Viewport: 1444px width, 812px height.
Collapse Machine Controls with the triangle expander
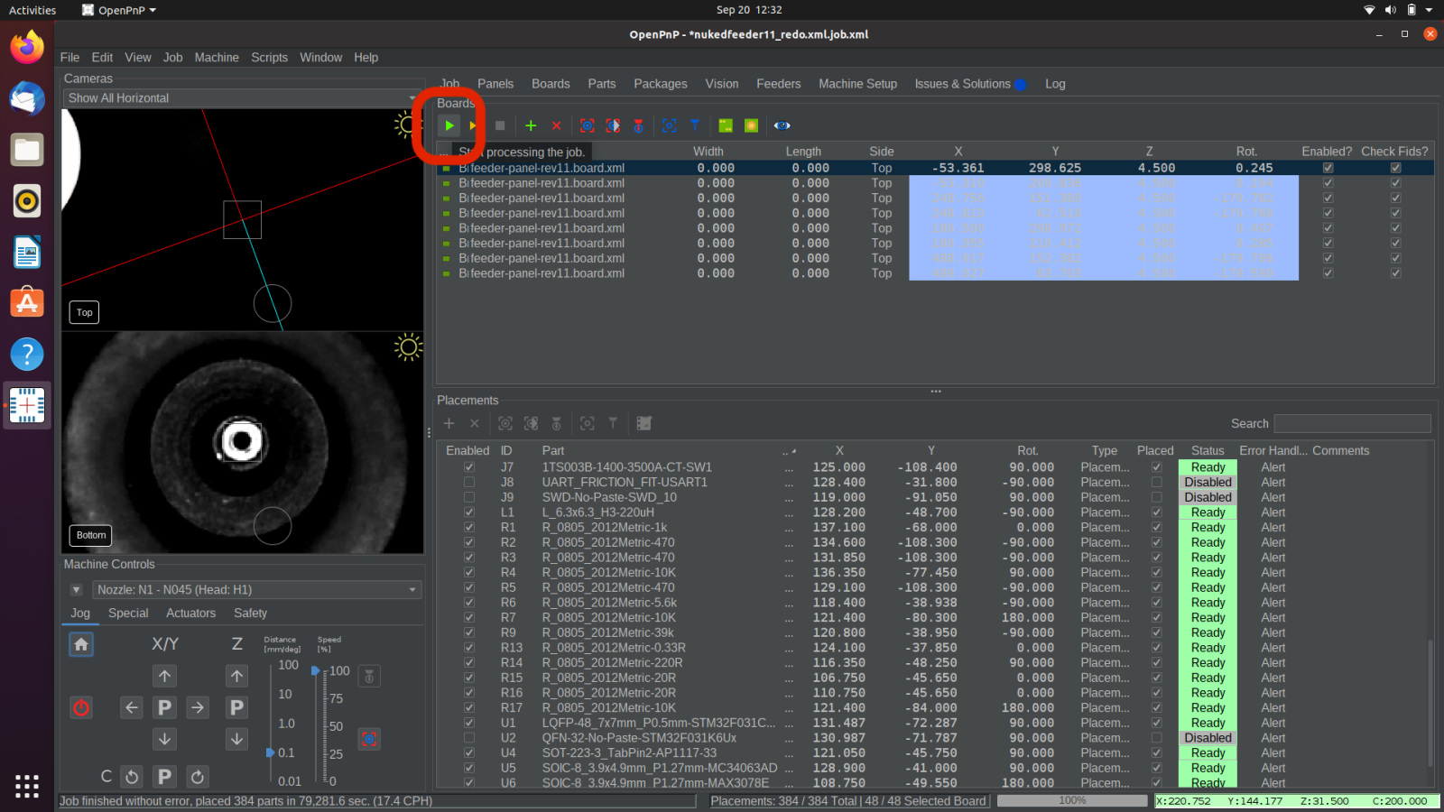pyautogui.click(x=77, y=590)
